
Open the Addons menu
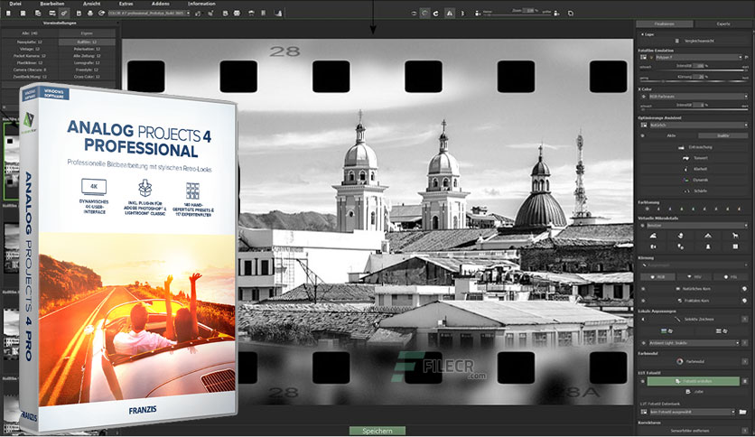point(161,4)
